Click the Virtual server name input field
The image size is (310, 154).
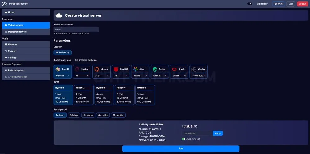(x=76, y=29)
